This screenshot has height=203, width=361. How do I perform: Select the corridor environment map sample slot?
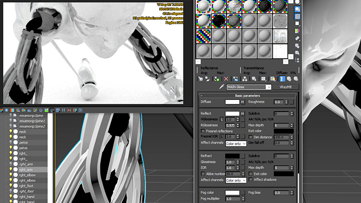click(280, 36)
